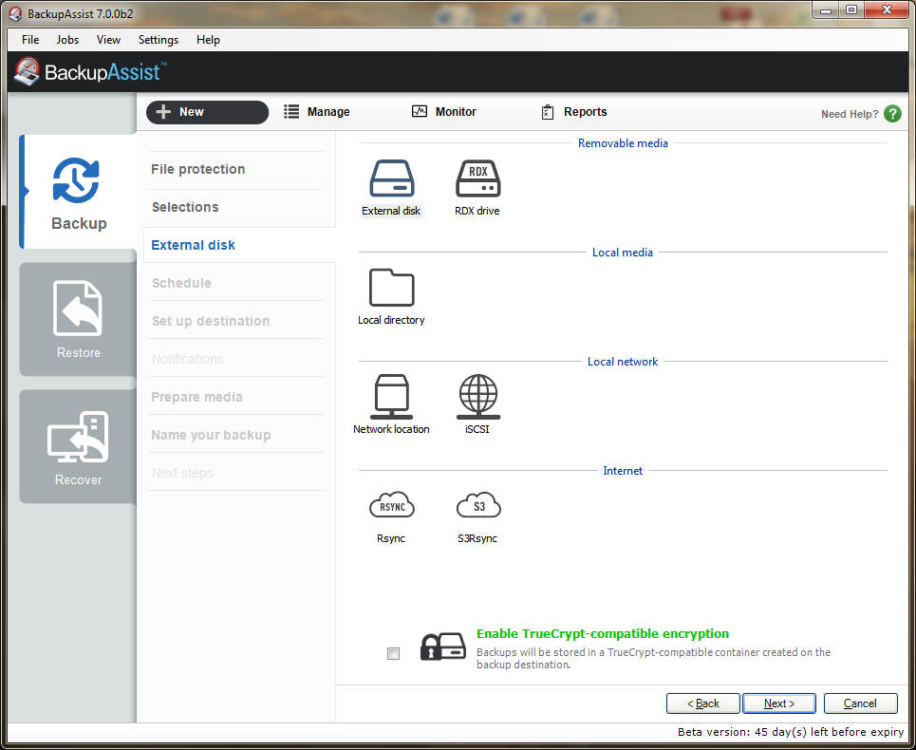Image resolution: width=916 pixels, height=750 pixels.
Task: Cancel the backup job wizard
Action: [x=860, y=703]
